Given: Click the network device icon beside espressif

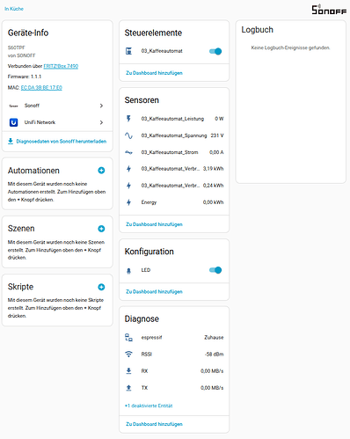Looking at the screenshot, I should pyautogui.click(x=128, y=338).
